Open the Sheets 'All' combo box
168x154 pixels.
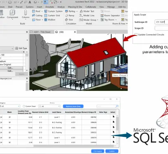(x=49, y=106)
